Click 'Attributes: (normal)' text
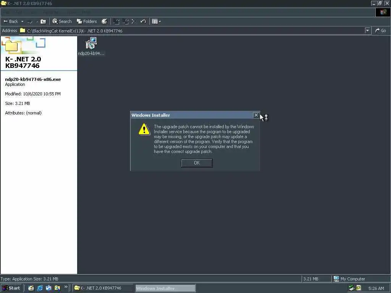Image resolution: width=391 pixels, height=293 pixels. (23, 113)
